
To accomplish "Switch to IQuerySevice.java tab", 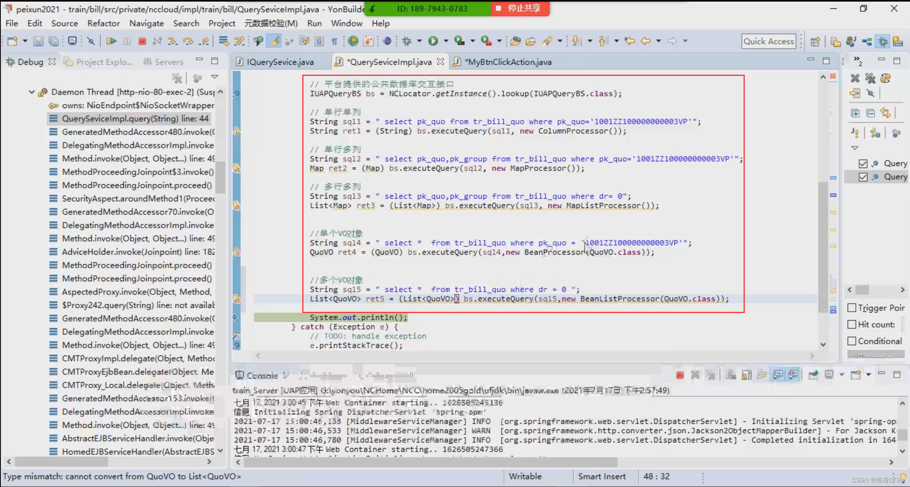I will (x=280, y=62).
